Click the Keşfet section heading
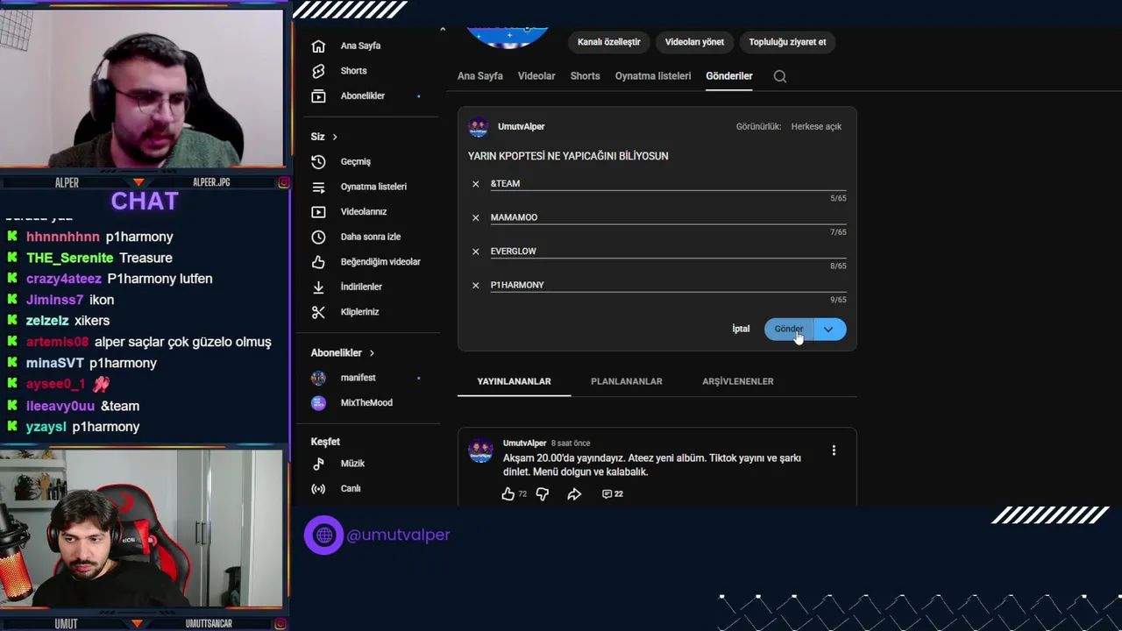The image size is (1122, 631). pyautogui.click(x=325, y=442)
